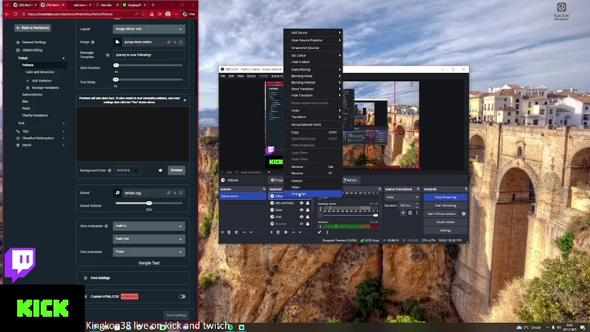
Task: Move scene down in Scenes panel
Action: [251, 232]
